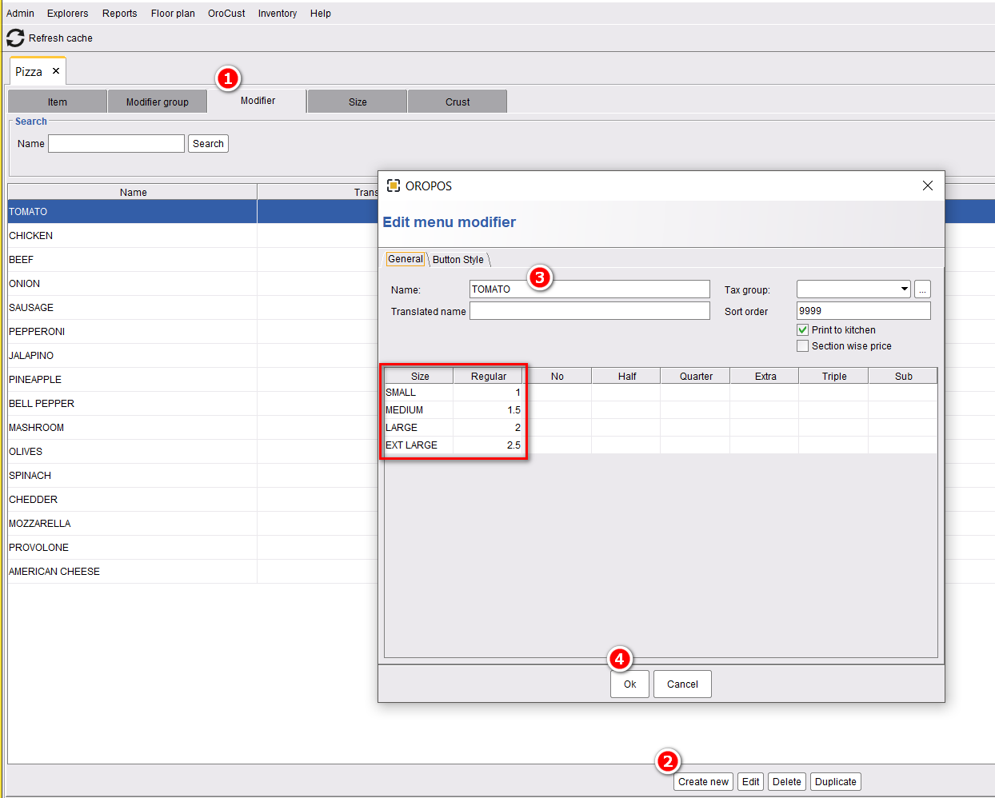Open the OroCust menu

[x=226, y=14]
